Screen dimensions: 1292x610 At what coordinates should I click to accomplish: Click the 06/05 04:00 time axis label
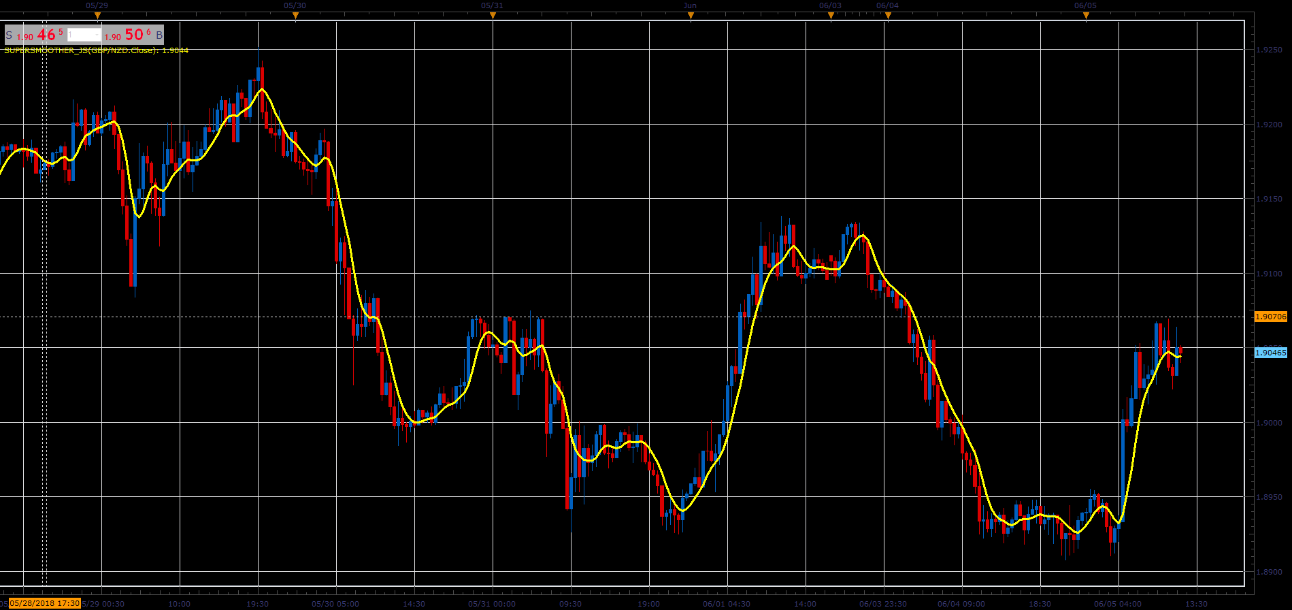(1118, 604)
